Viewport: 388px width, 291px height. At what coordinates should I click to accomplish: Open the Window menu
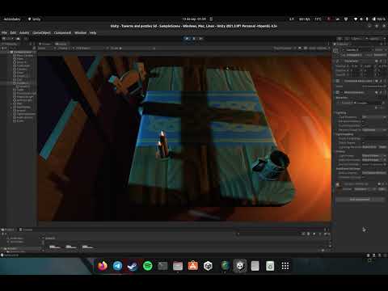tap(80, 33)
